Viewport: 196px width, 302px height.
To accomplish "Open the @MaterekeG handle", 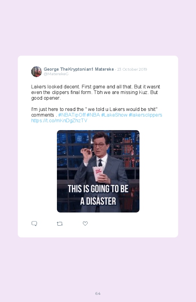I will 56,74.
